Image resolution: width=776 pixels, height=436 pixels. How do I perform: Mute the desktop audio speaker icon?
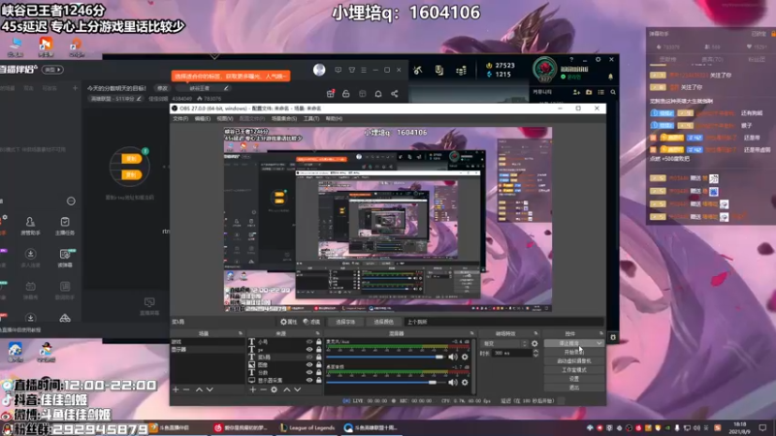453,382
